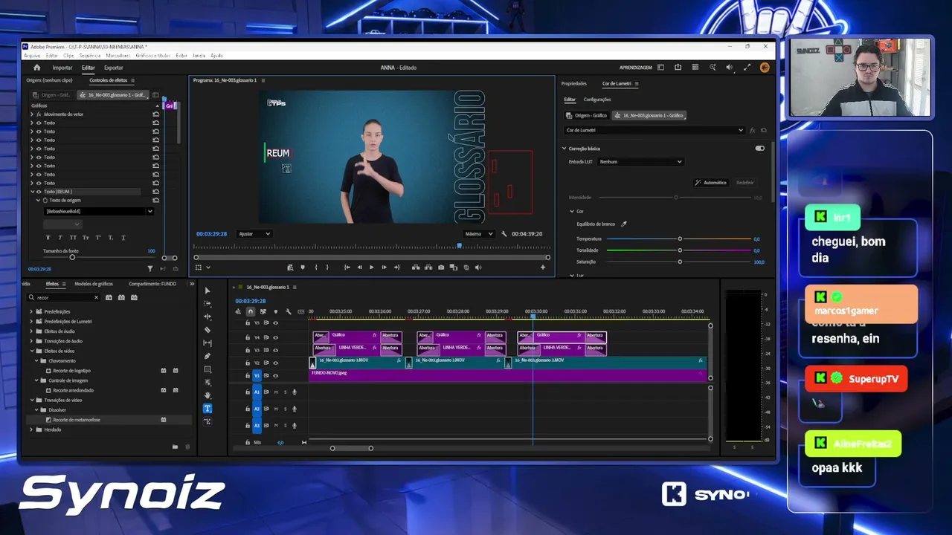Expand the Predefinições de Lumetri folder
This screenshot has height=535, width=952.
point(31,321)
